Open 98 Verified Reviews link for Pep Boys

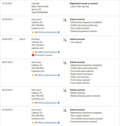tap(49, 52)
